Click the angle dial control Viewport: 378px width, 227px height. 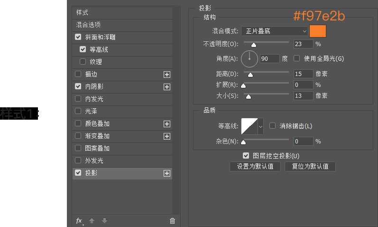click(249, 59)
